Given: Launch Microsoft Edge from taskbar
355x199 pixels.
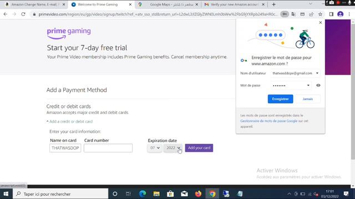Looking at the screenshot, I should click(143, 194).
